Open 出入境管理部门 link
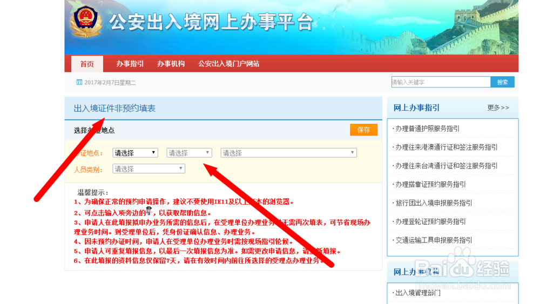 (x=417, y=293)
